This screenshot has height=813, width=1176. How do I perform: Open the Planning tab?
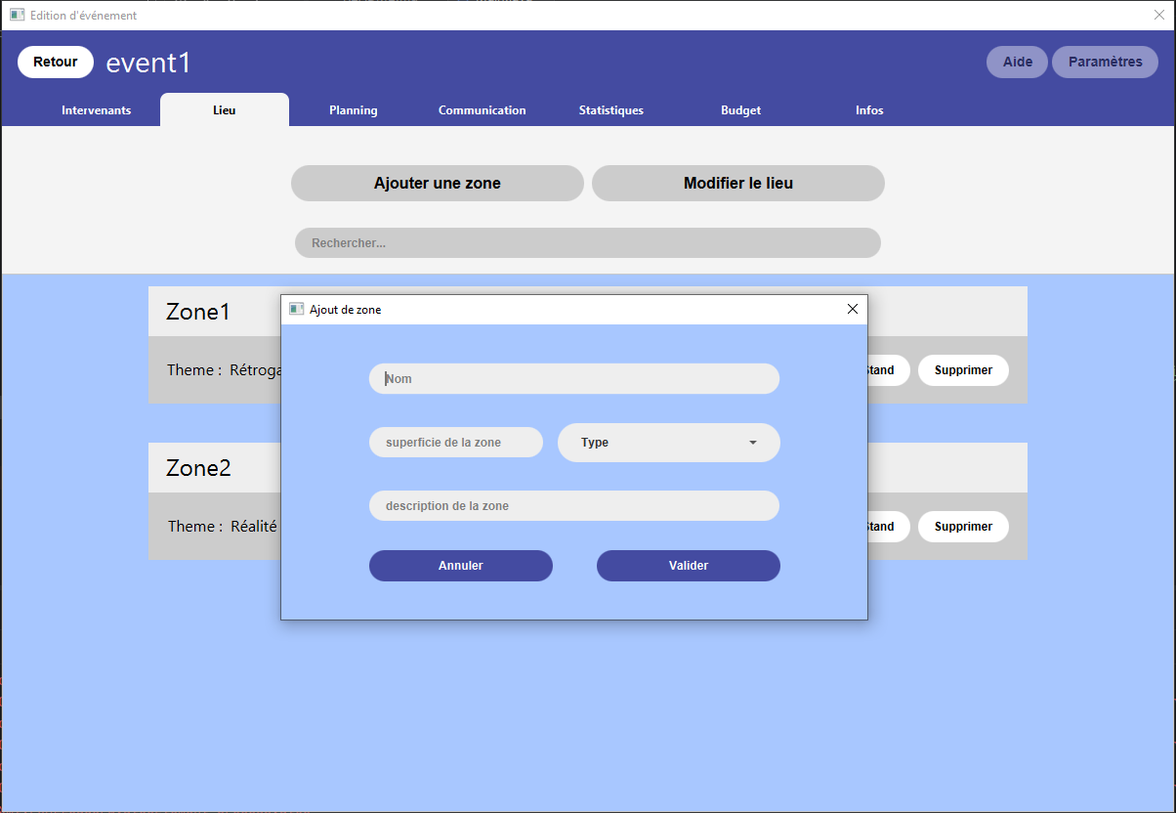[354, 110]
